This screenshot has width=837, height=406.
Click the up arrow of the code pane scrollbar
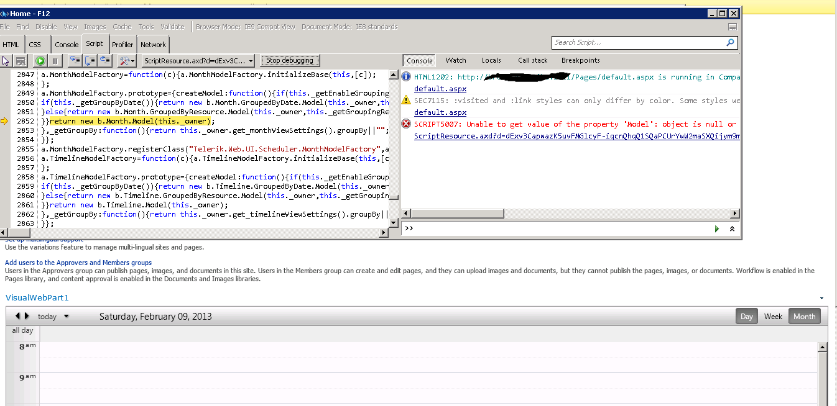click(393, 74)
